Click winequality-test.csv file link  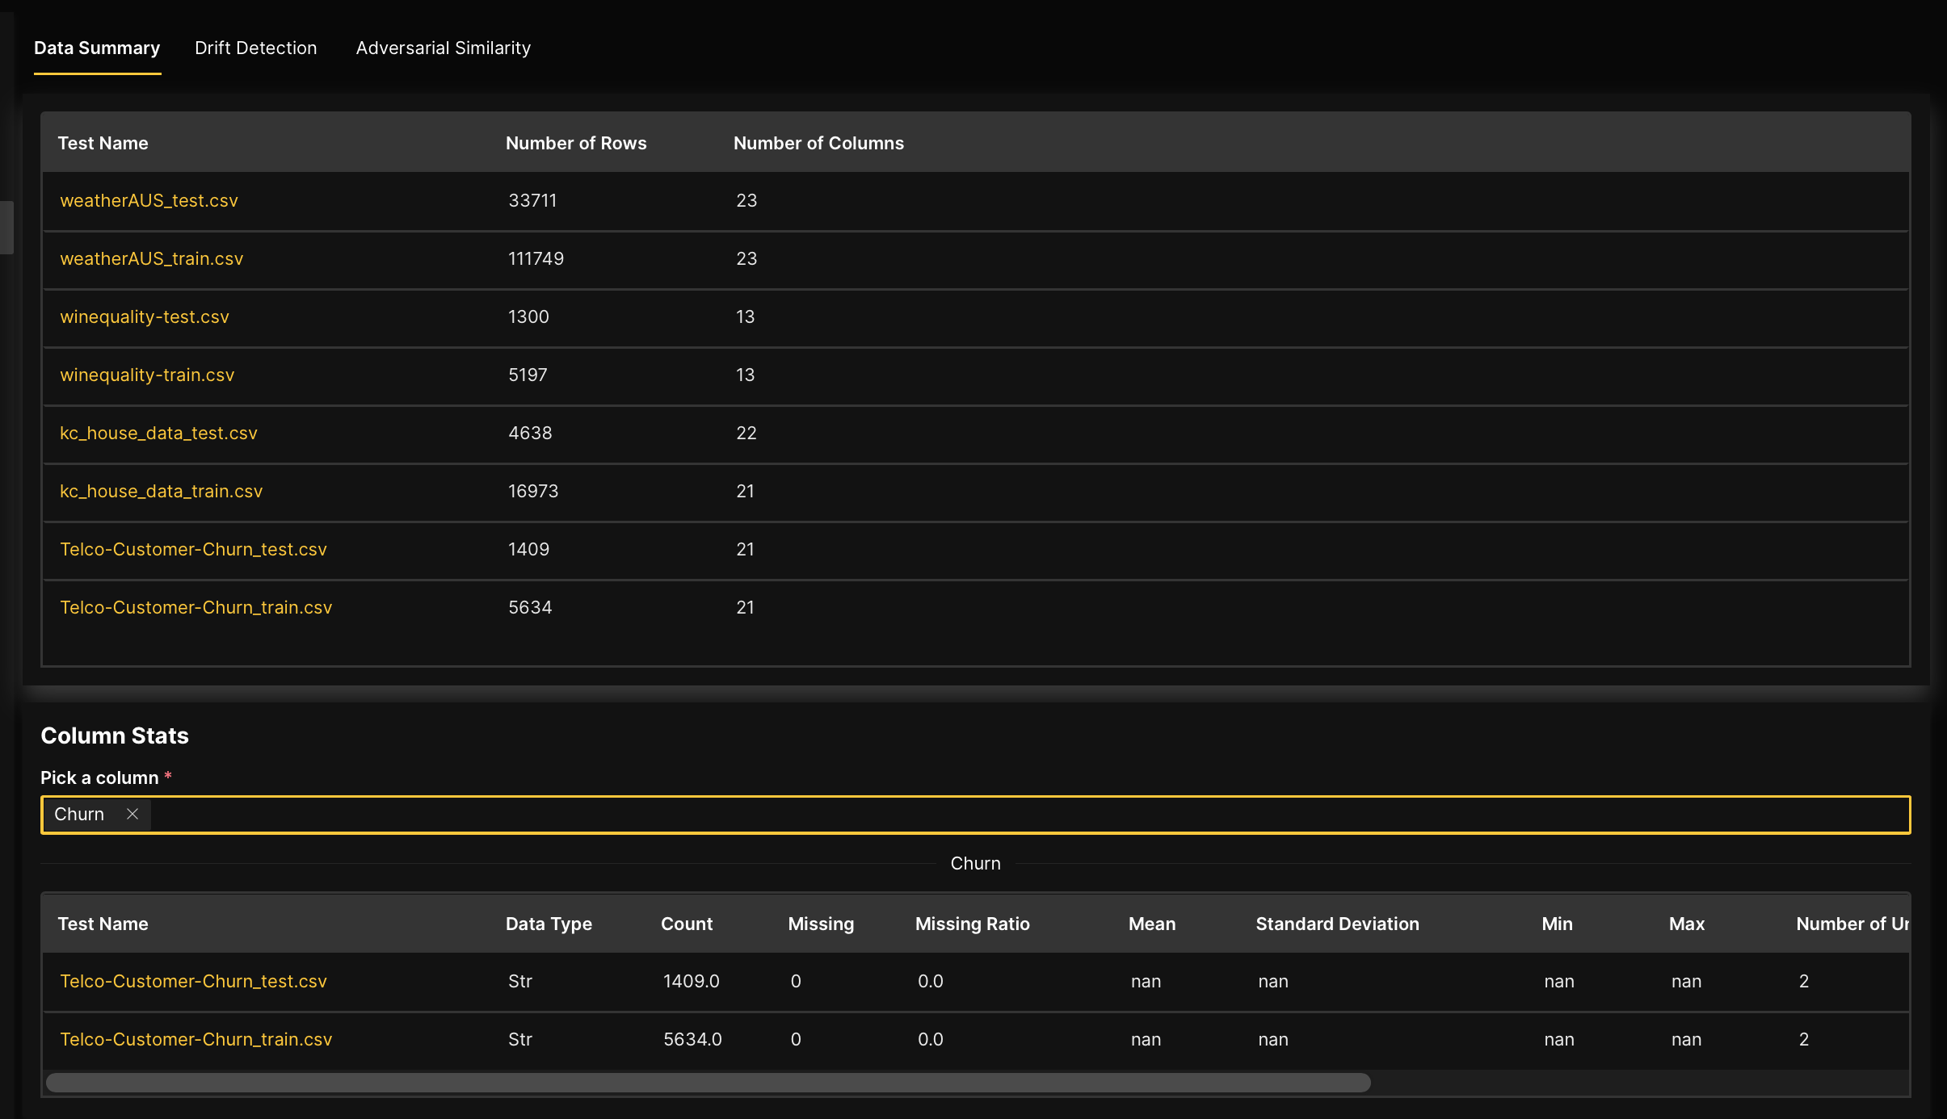[145, 316]
